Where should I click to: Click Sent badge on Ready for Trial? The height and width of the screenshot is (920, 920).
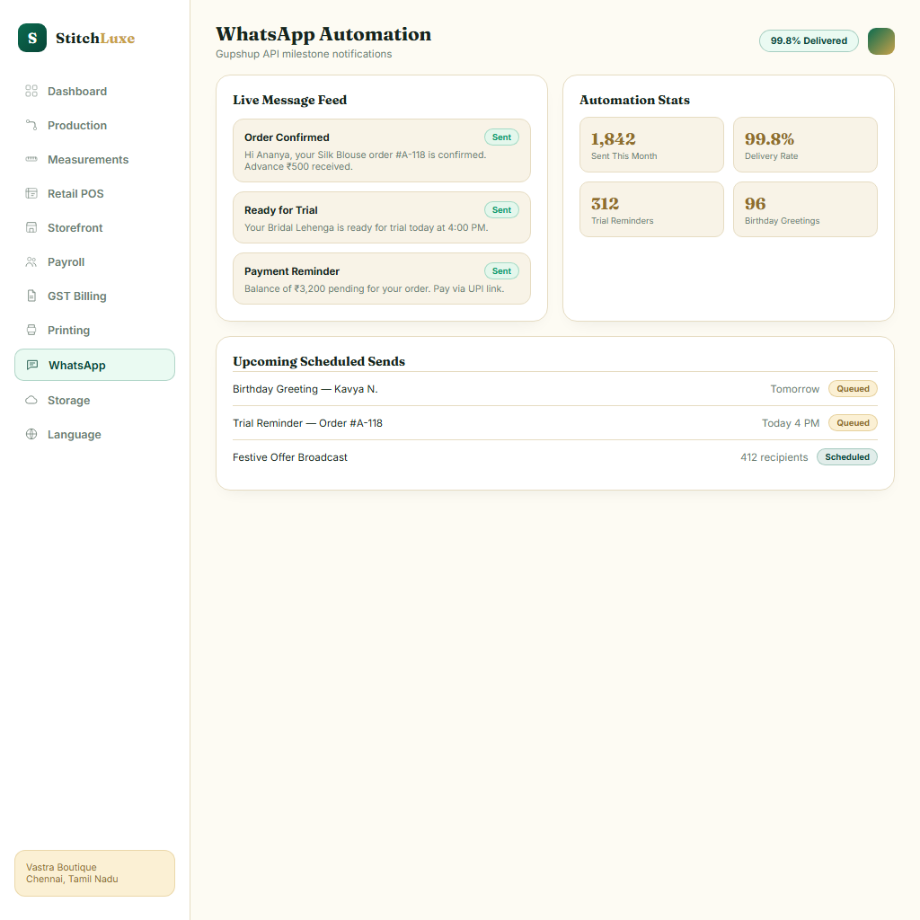[x=501, y=209]
